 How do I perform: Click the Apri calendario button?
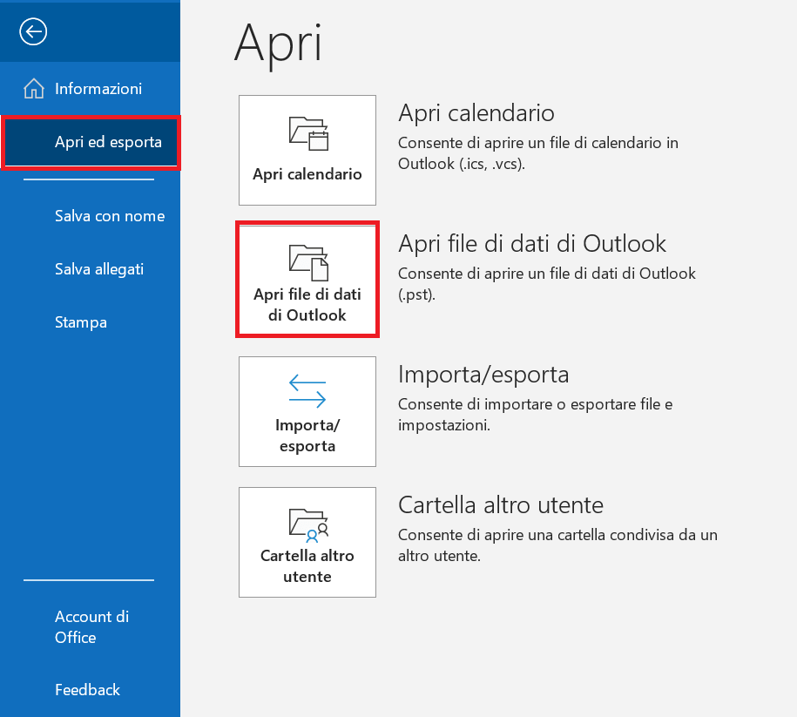(307, 150)
